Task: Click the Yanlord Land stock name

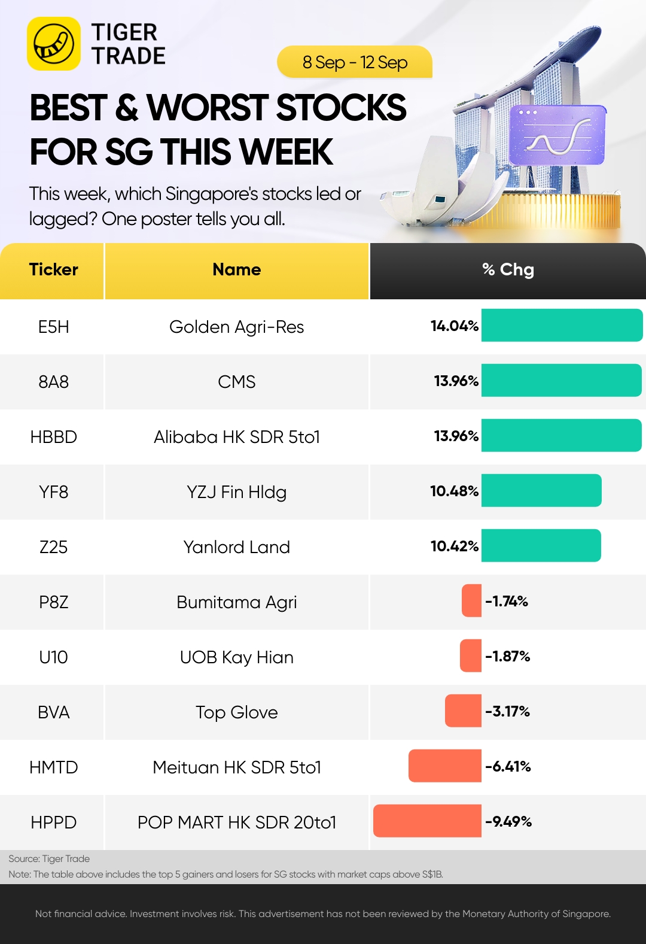Action: [237, 547]
